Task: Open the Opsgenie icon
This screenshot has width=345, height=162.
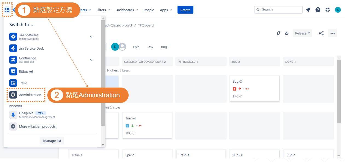Action: 13,115
